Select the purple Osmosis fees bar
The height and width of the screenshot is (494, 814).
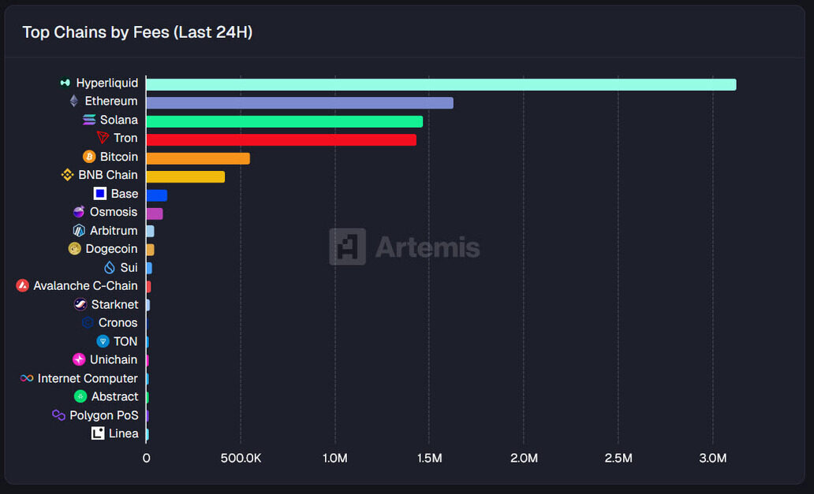tap(155, 214)
